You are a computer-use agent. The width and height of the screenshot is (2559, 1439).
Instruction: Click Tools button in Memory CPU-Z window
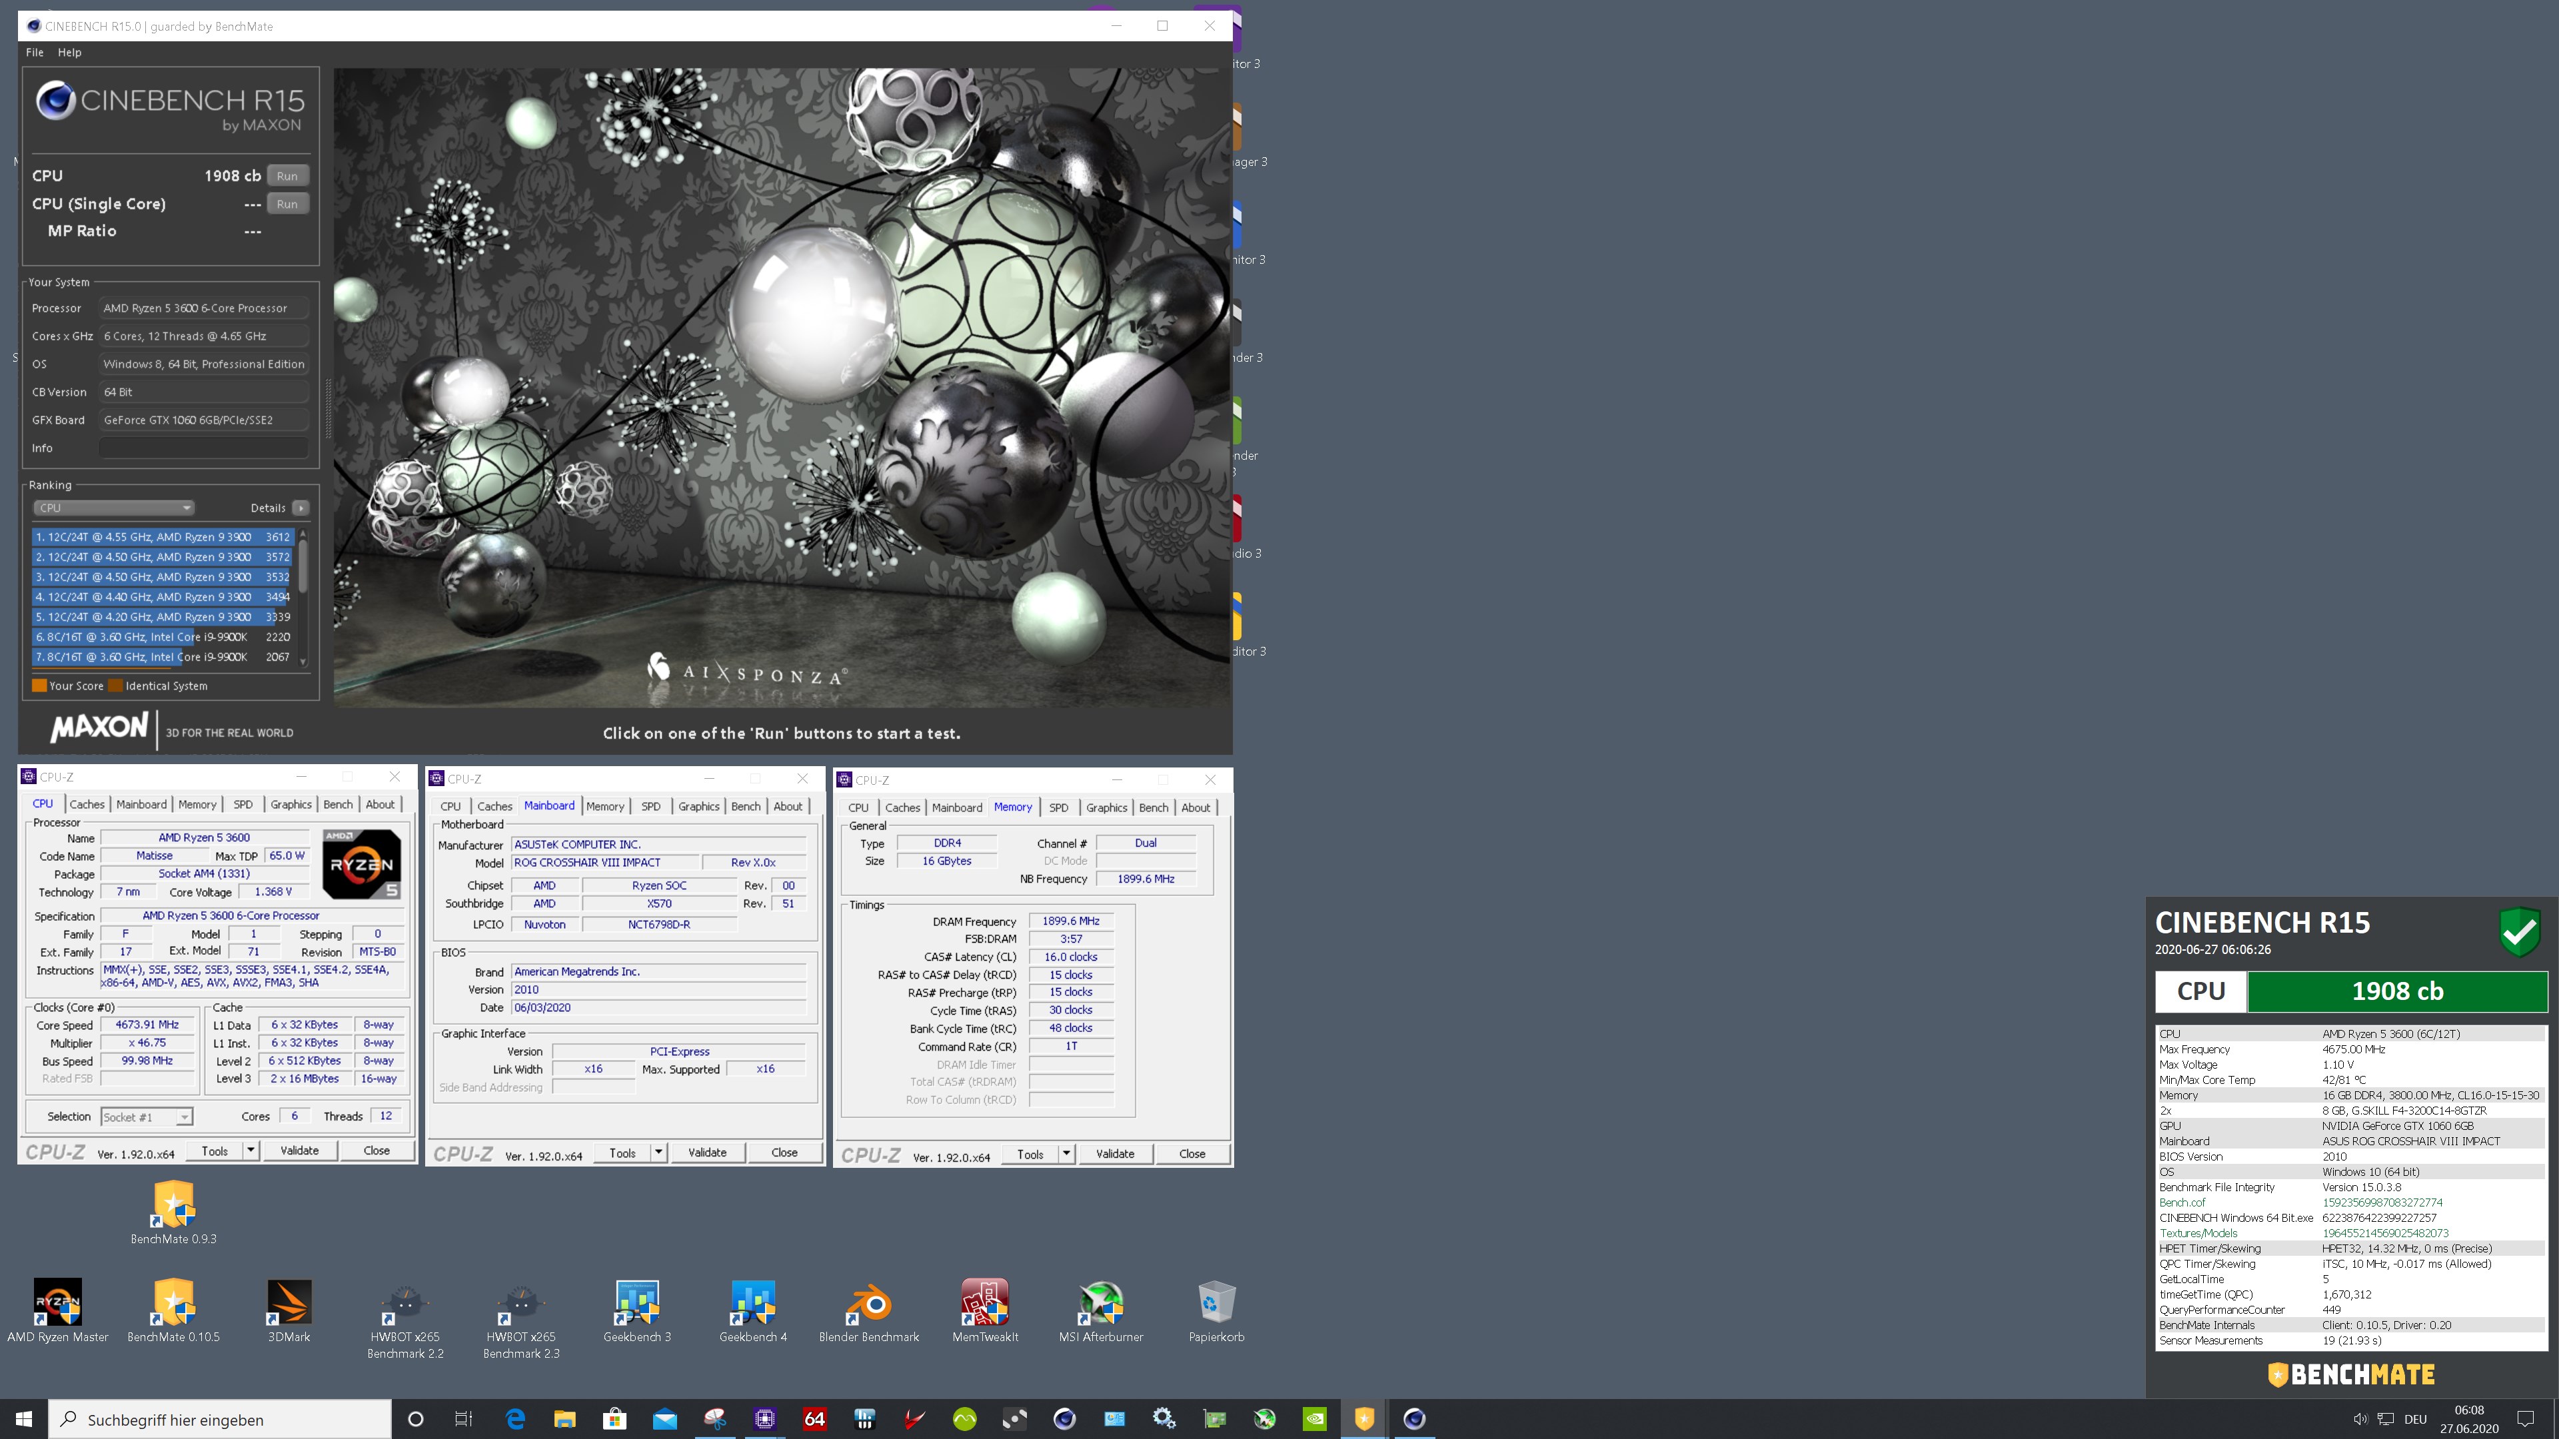1030,1153
